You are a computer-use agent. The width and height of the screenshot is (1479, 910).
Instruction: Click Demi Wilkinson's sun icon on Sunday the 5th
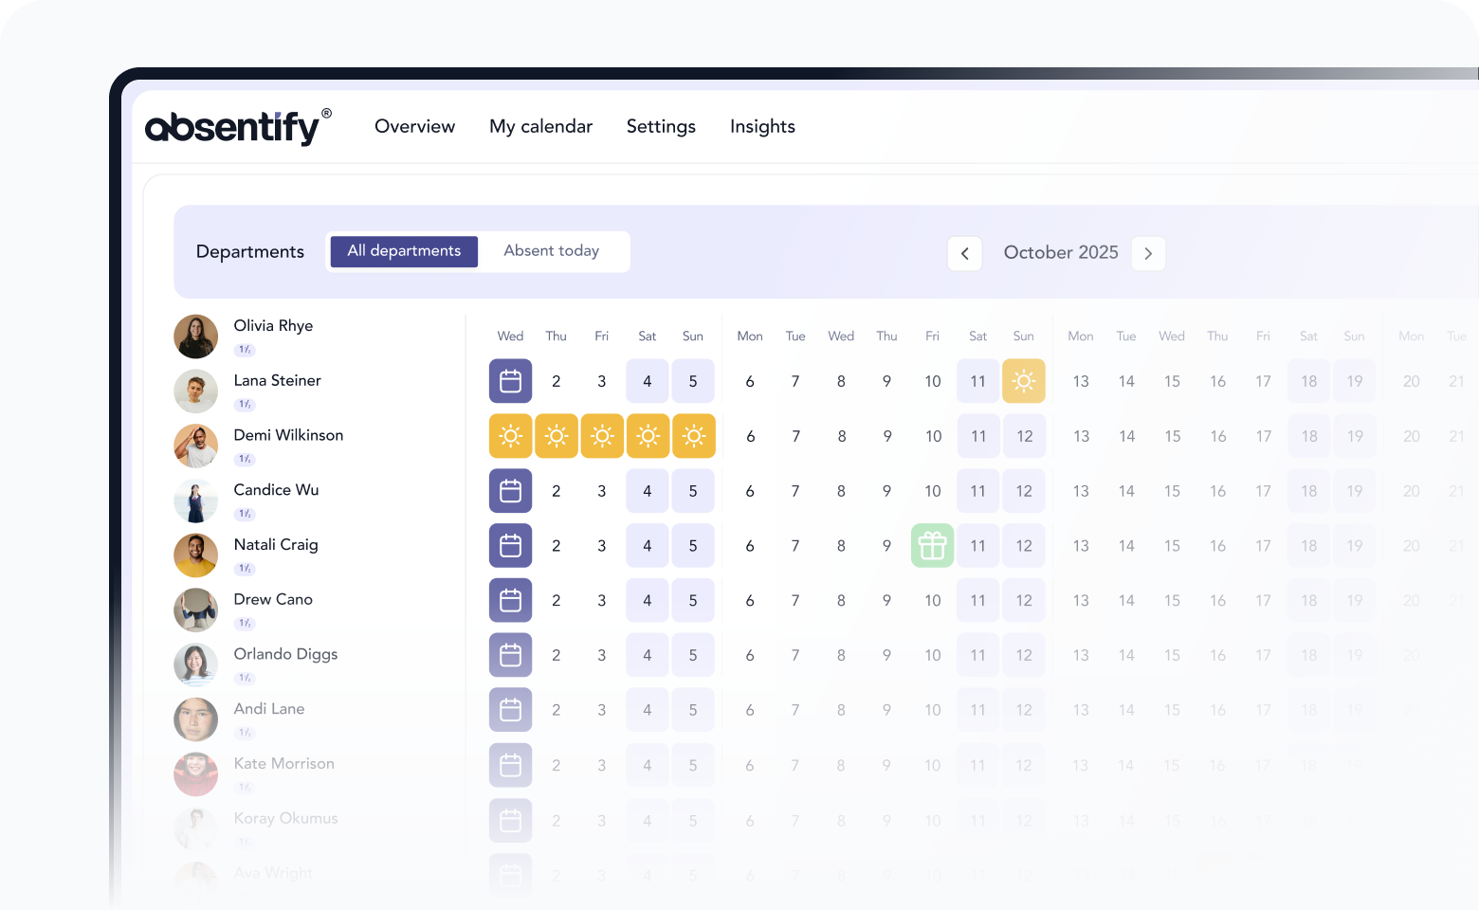click(x=693, y=436)
